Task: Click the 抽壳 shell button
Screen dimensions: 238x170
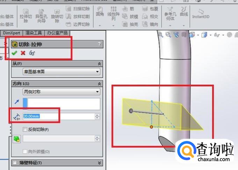Action: coord(130,24)
